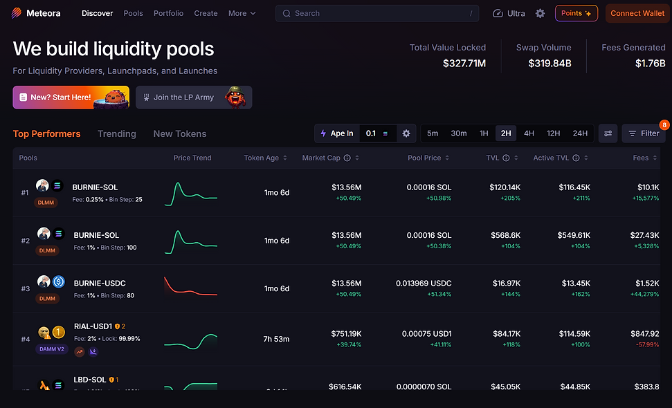
Task: Open the BURNIE-USDC pool link
Action: (x=100, y=284)
